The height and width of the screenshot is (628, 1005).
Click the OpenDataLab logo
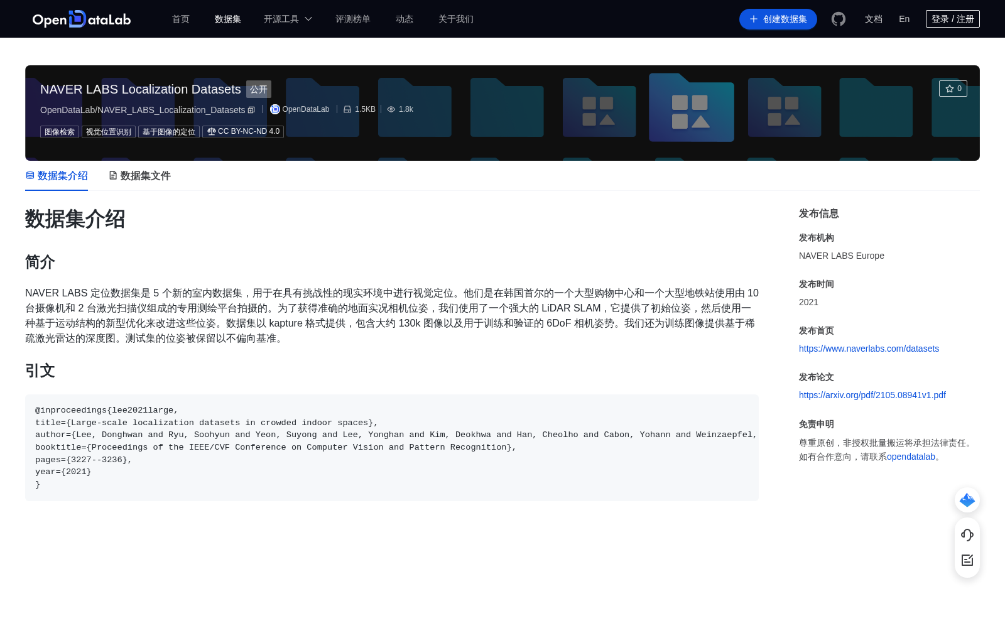82,19
